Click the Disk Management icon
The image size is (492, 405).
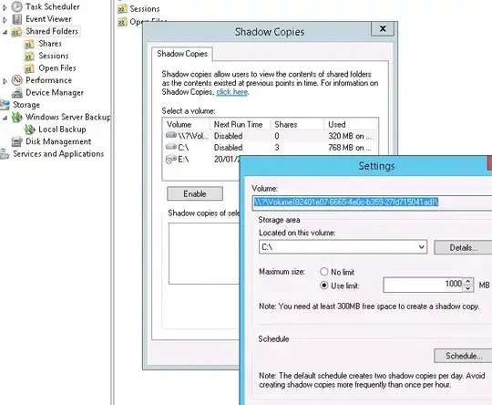coord(17,141)
